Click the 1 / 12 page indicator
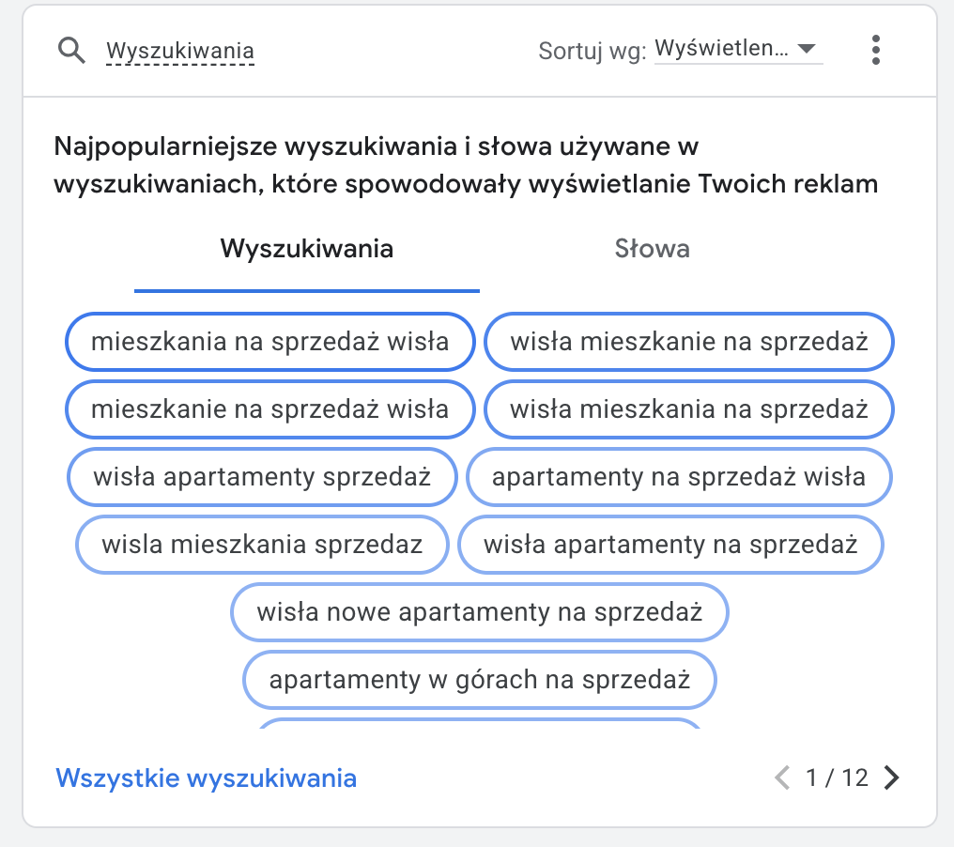This screenshot has height=847, width=954. coord(837,778)
